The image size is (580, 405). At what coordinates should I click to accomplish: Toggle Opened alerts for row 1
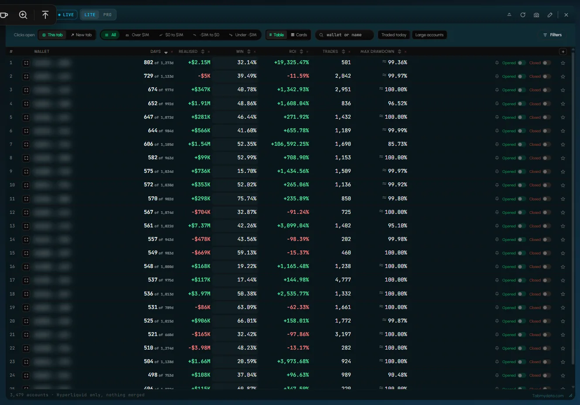[522, 63]
